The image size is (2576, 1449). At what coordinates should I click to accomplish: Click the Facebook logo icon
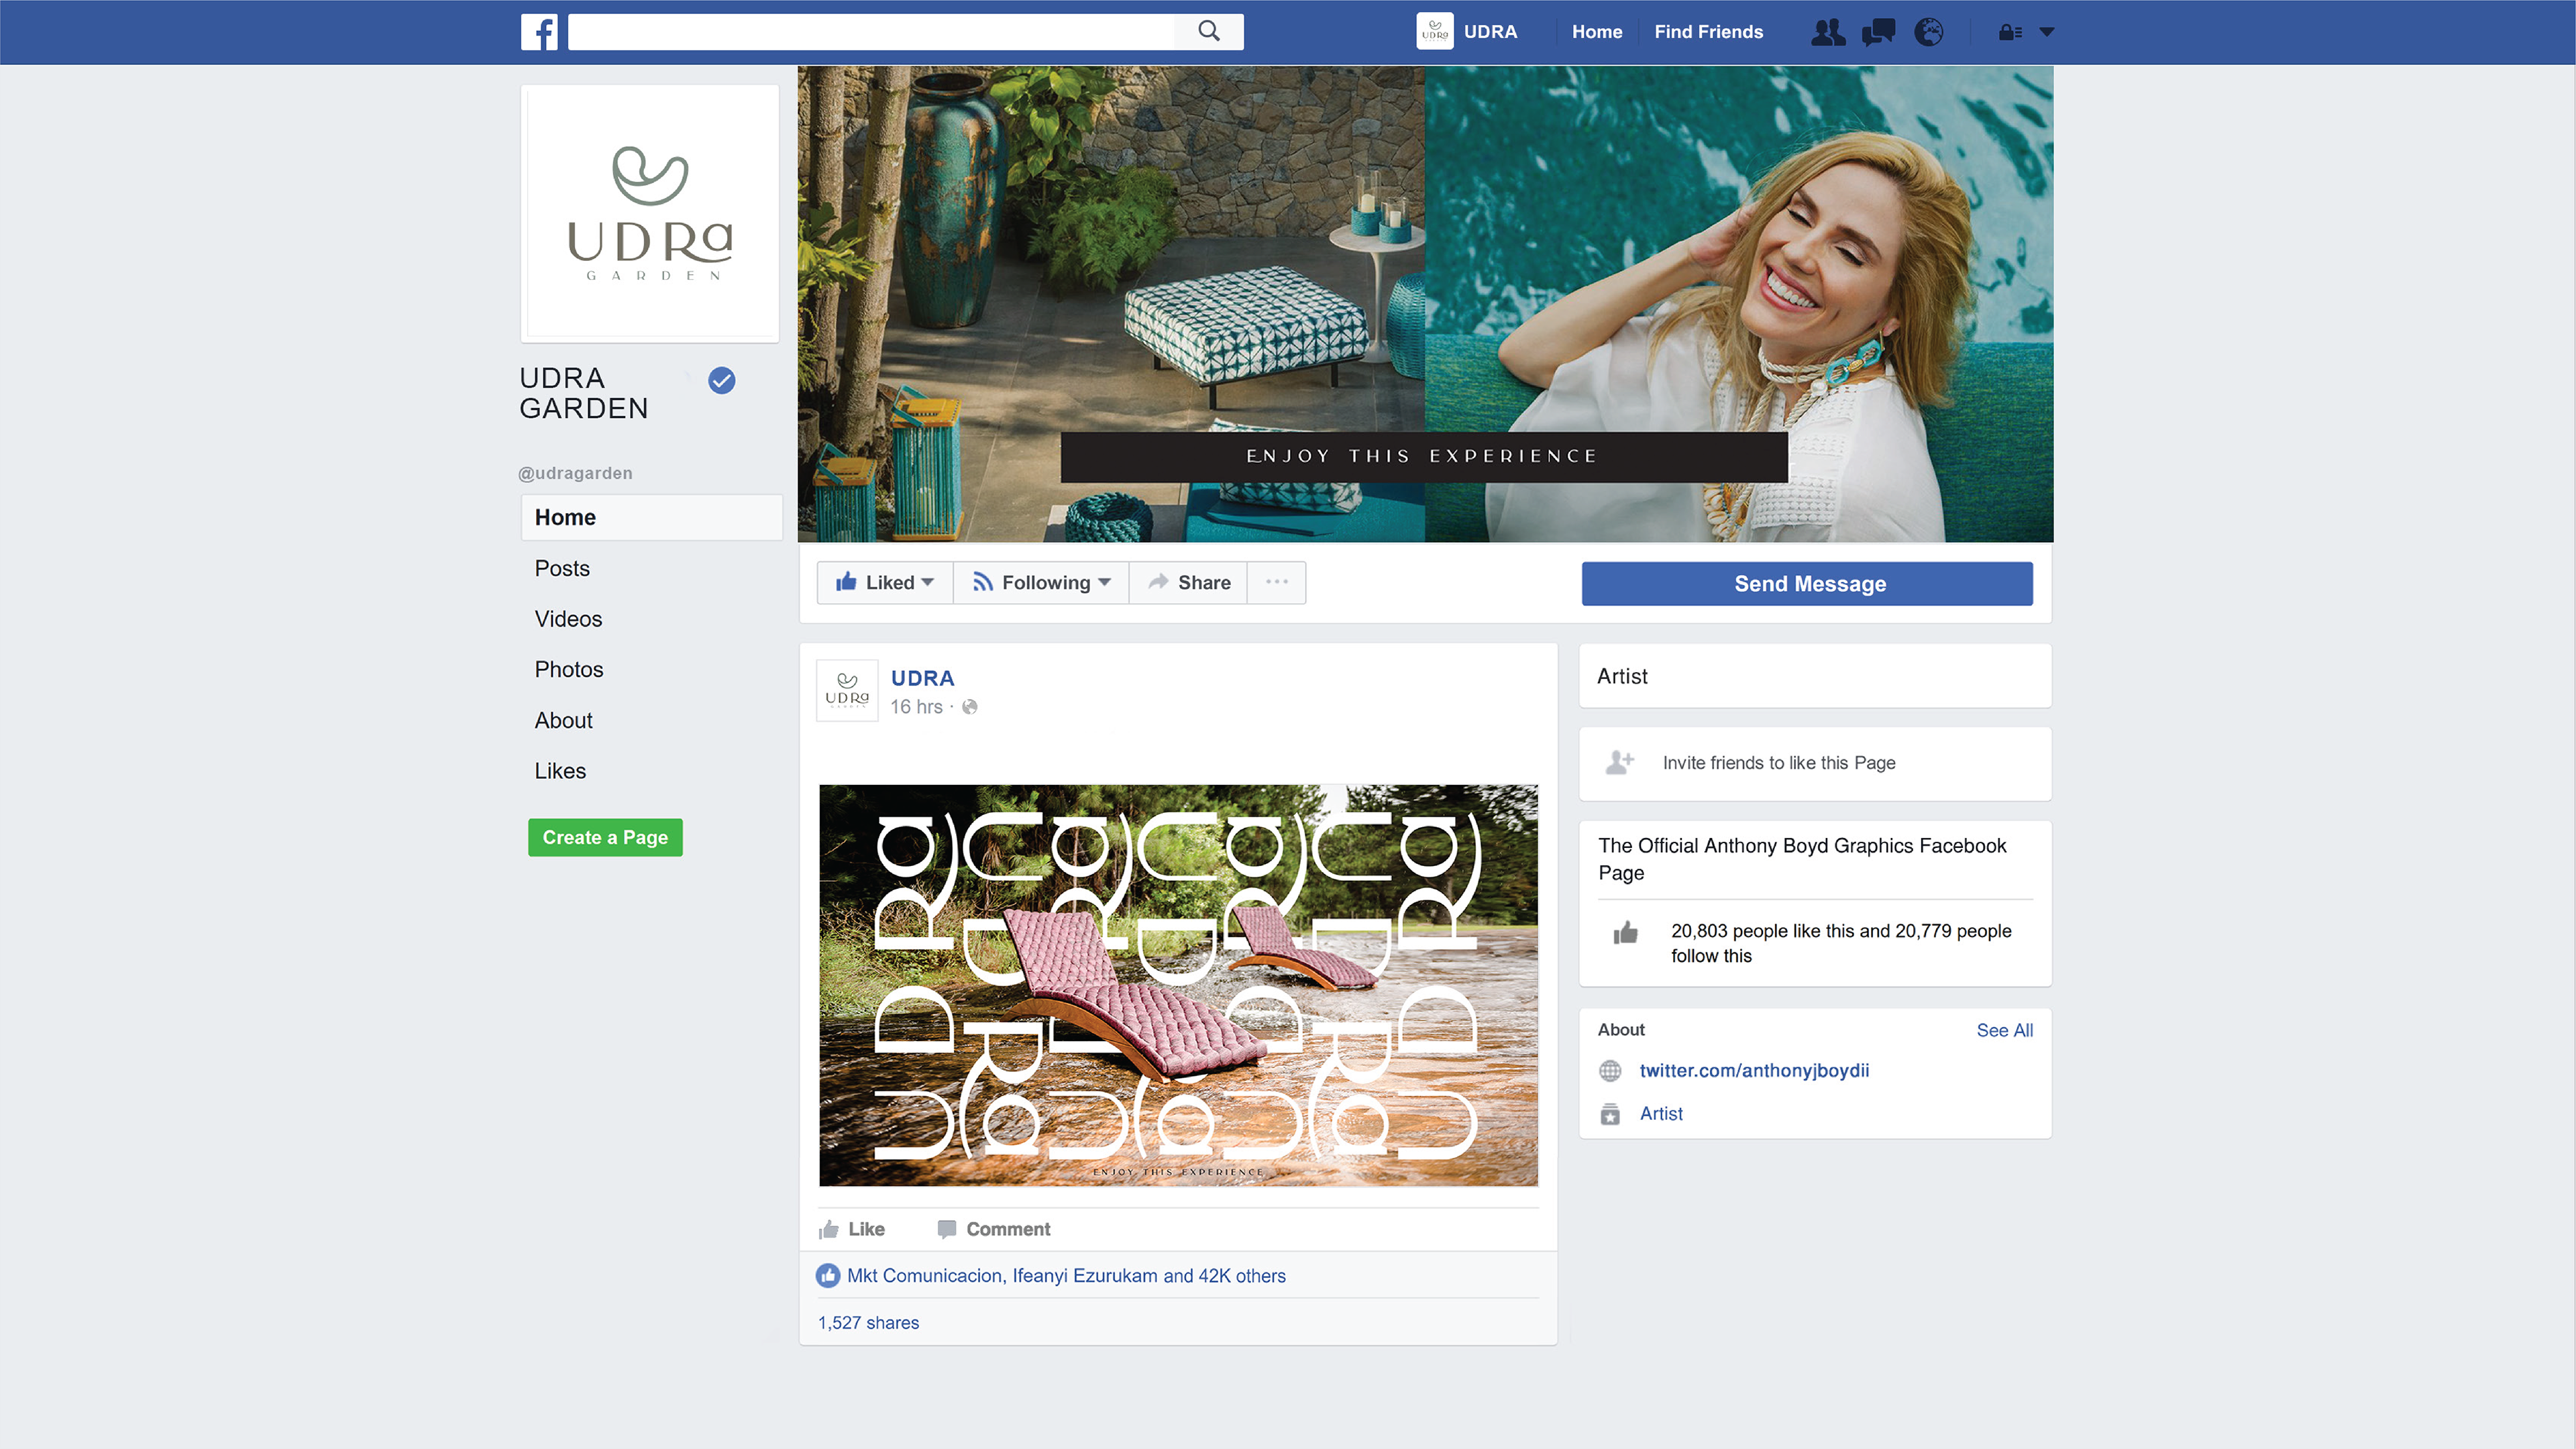coord(539,32)
